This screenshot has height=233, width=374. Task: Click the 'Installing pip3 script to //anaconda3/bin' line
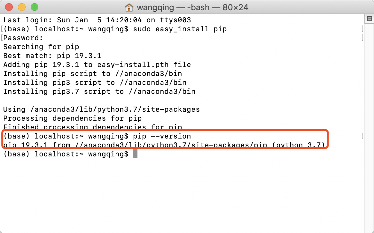tap(94, 82)
